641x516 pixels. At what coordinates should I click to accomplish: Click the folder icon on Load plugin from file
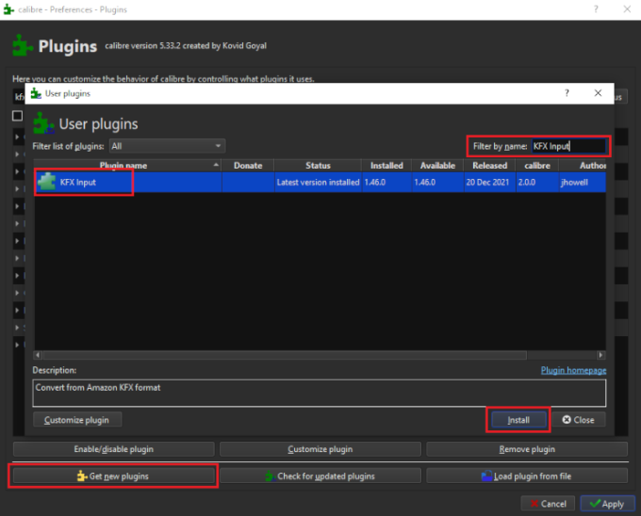(486, 476)
